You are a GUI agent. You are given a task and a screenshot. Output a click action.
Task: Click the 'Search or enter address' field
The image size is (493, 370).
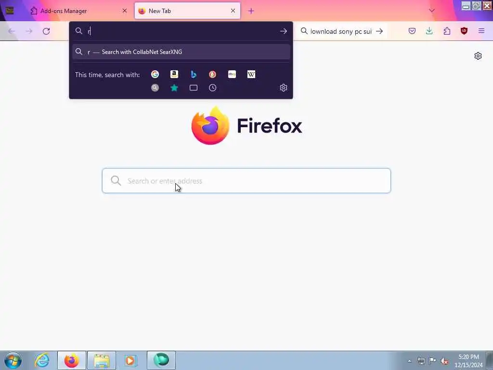246,181
